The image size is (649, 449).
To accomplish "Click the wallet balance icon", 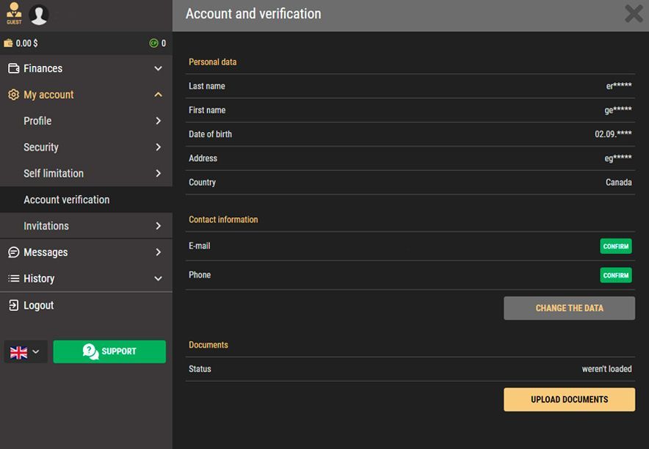I will click(8, 43).
